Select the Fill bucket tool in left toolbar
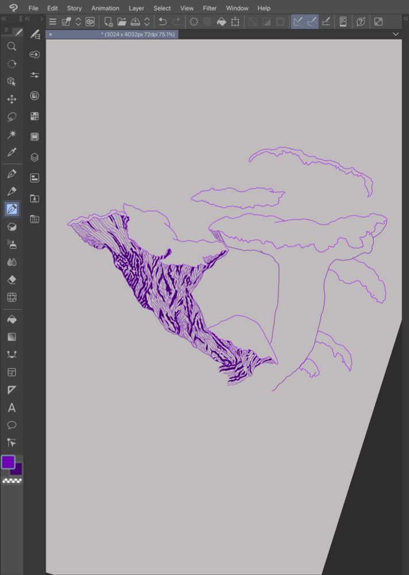409x575 pixels. coord(12,319)
